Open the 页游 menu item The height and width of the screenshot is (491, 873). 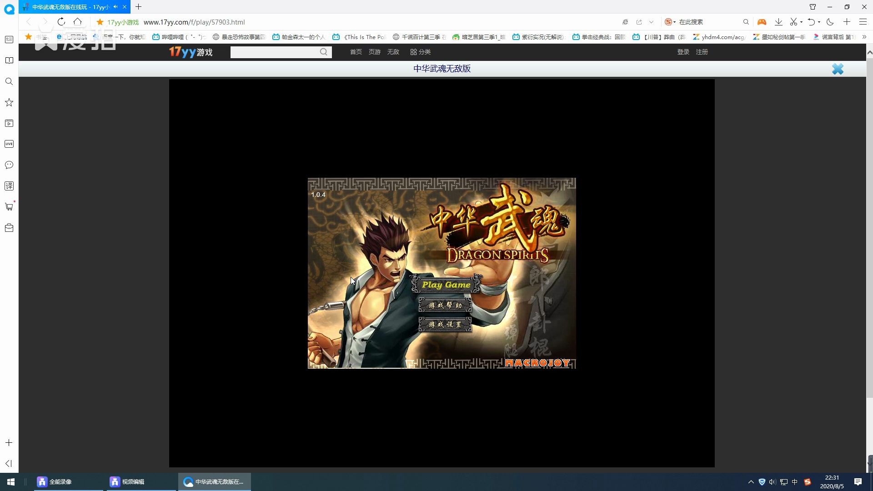coord(375,52)
